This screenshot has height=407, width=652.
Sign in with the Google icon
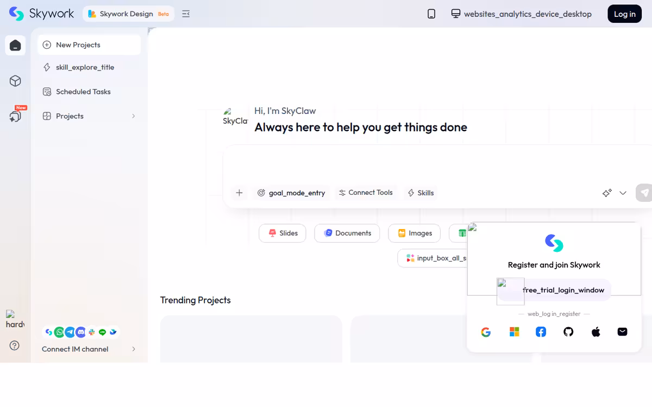(486, 332)
